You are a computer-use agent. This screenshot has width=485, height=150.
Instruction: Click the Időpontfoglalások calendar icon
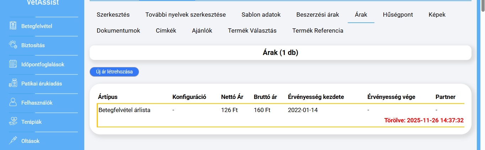tap(13, 64)
